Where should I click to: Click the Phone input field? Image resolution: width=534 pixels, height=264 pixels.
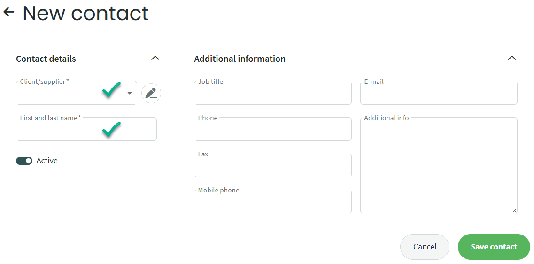[272, 130]
